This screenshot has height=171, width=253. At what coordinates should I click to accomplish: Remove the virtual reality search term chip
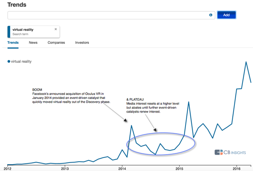tap(56, 29)
